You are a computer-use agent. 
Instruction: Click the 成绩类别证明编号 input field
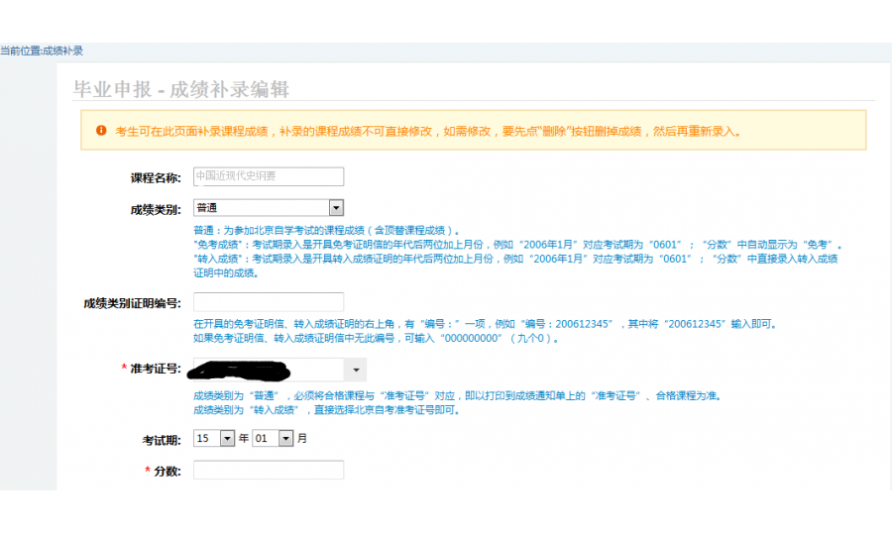[x=269, y=302]
